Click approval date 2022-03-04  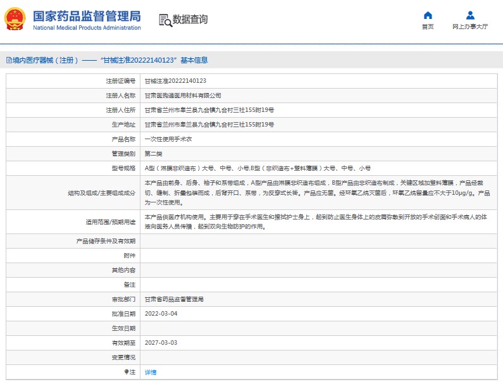click(x=161, y=313)
